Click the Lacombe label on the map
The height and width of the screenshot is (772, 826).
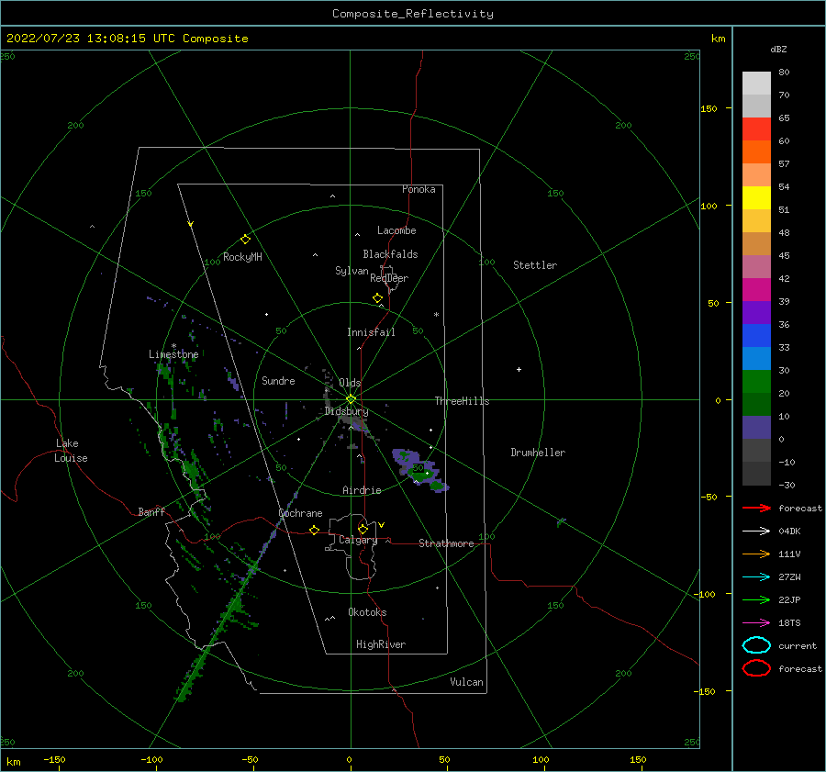(x=396, y=230)
